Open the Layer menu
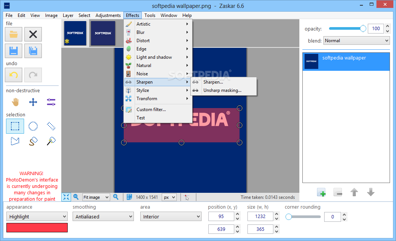Screen dimensions: 396x241 pos(68,15)
